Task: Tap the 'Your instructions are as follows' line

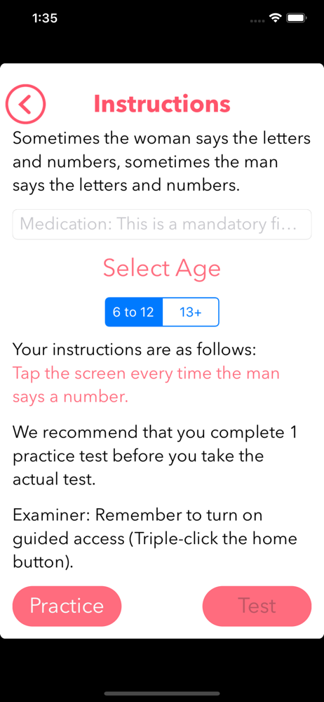Action: 134,350
